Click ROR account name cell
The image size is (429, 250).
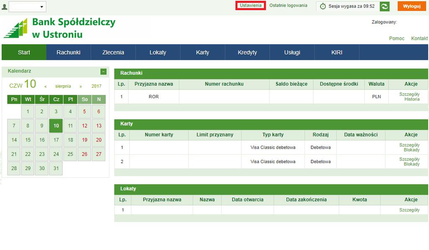(x=154, y=97)
